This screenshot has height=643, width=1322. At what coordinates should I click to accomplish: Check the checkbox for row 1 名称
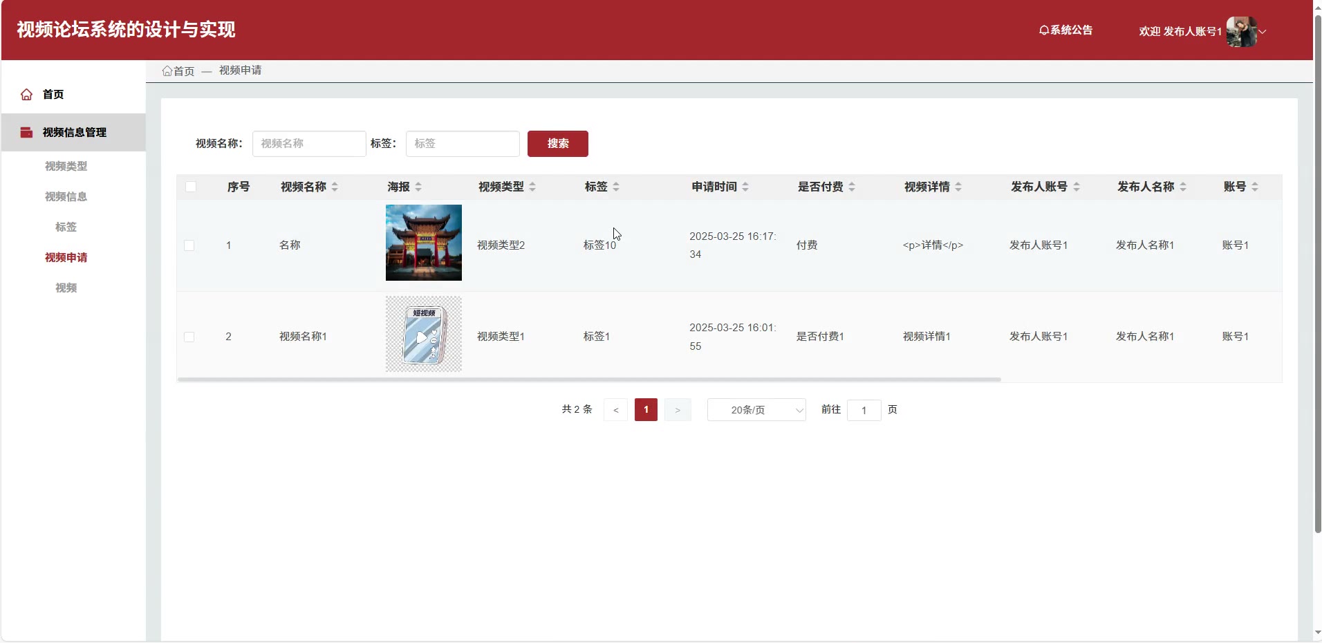189,245
